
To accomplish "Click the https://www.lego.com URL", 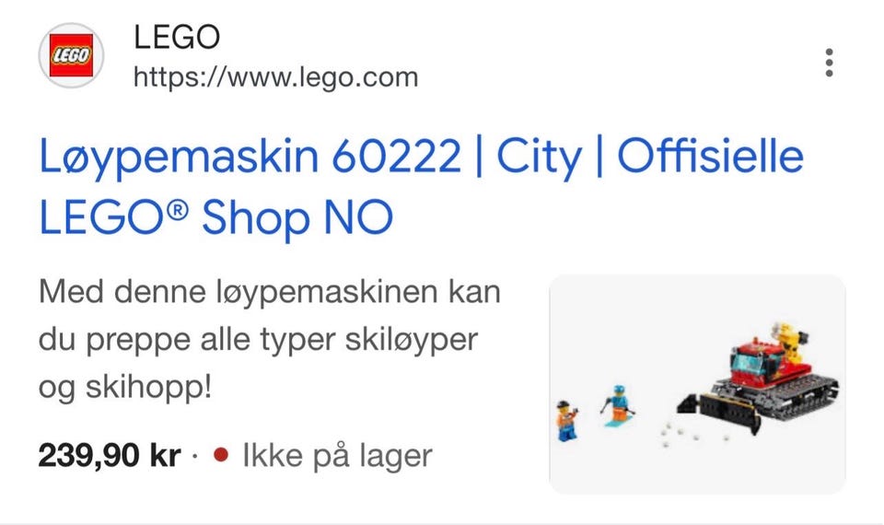I will click(x=275, y=77).
